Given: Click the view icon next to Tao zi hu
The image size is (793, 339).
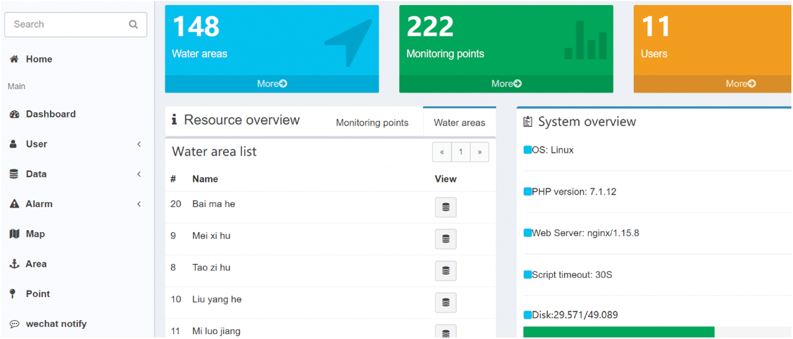Looking at the screenshot, I should (x=445, y=271).
